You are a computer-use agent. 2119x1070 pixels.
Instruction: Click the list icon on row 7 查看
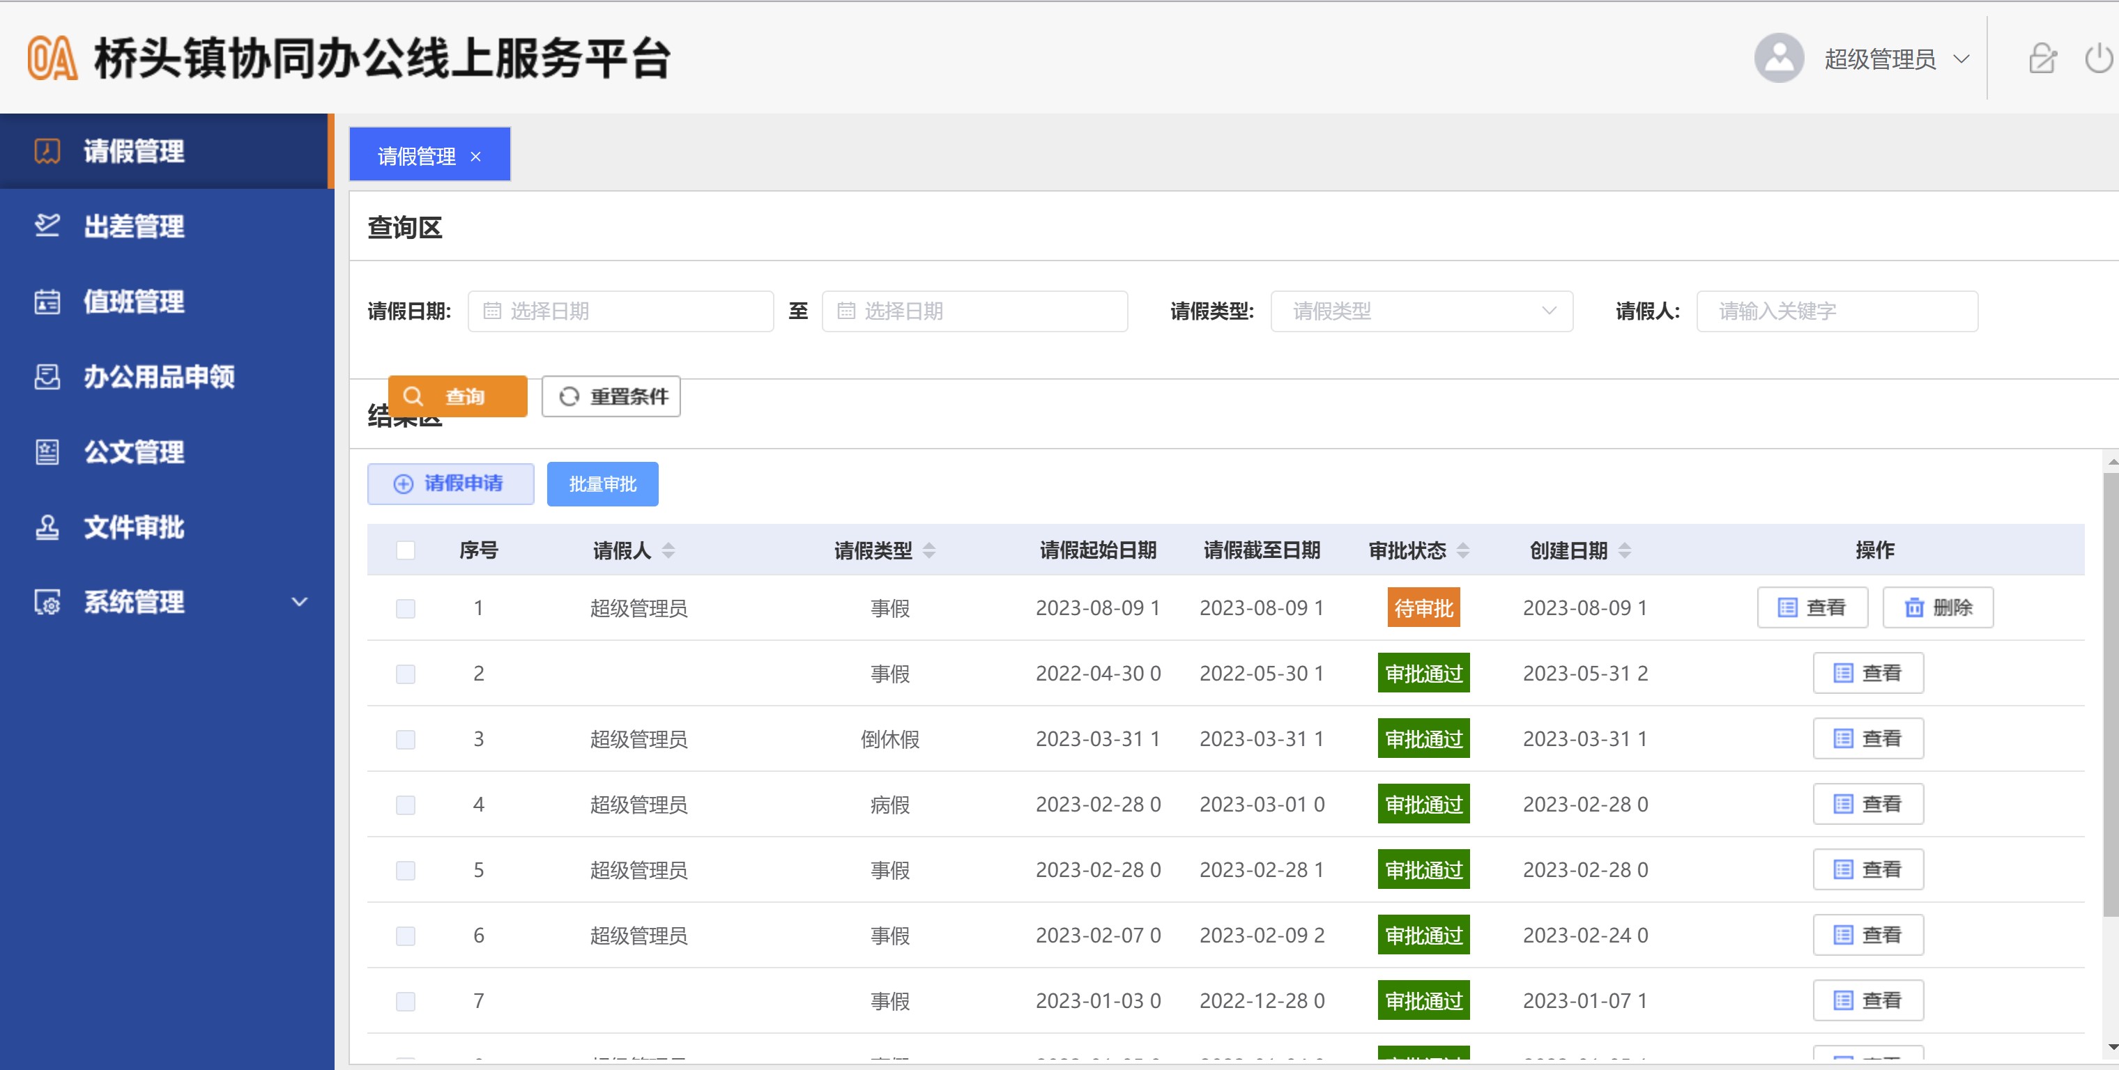pos(1844,1000)
